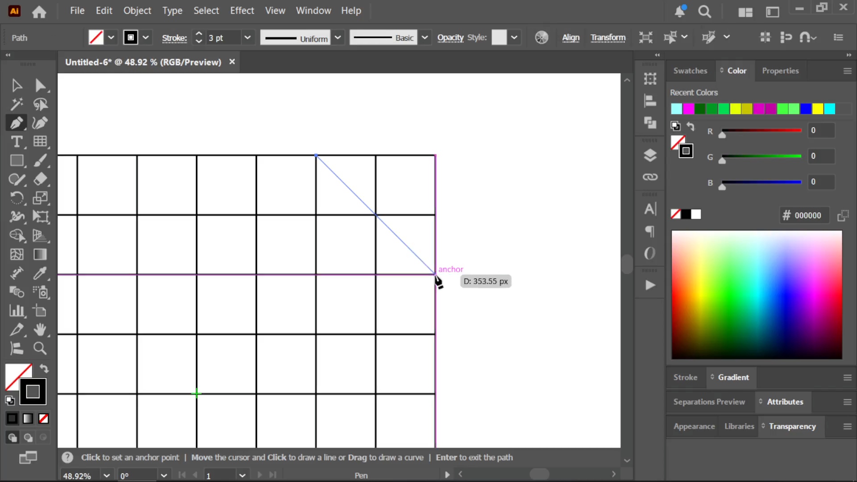This screenshot has height=482, width=857.
Task: Open the stroke weight dropdown
Action: 247,38
